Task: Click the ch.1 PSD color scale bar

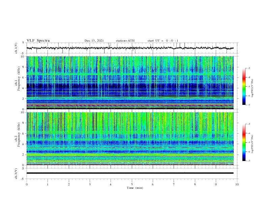Action: click(244, 87)
